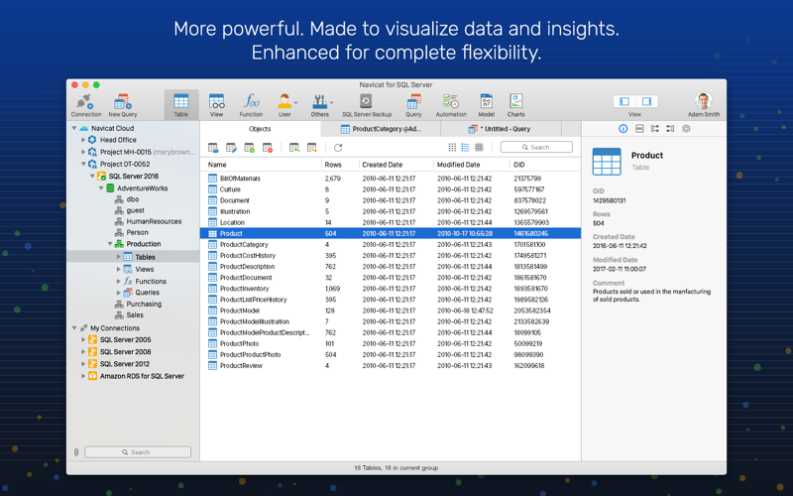Open the Others dropdown arrow
The image size is (793, 496).
point(331,102)
